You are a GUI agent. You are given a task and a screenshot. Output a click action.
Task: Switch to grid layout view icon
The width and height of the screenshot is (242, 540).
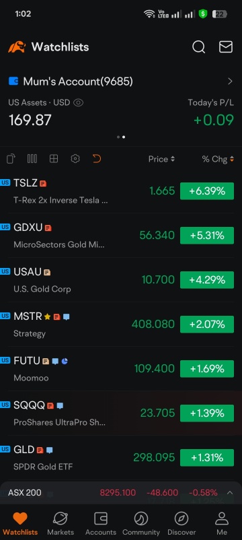pos(54,159)
